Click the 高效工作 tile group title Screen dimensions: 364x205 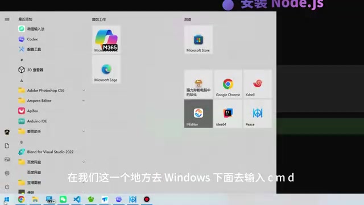click(x=99, y=19)
